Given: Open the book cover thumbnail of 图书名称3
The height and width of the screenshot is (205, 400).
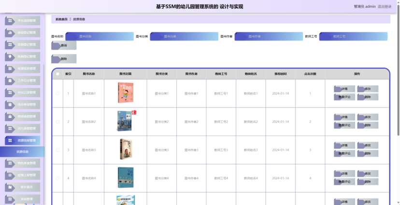Looking at the screenshot, I should coord(126,149).
